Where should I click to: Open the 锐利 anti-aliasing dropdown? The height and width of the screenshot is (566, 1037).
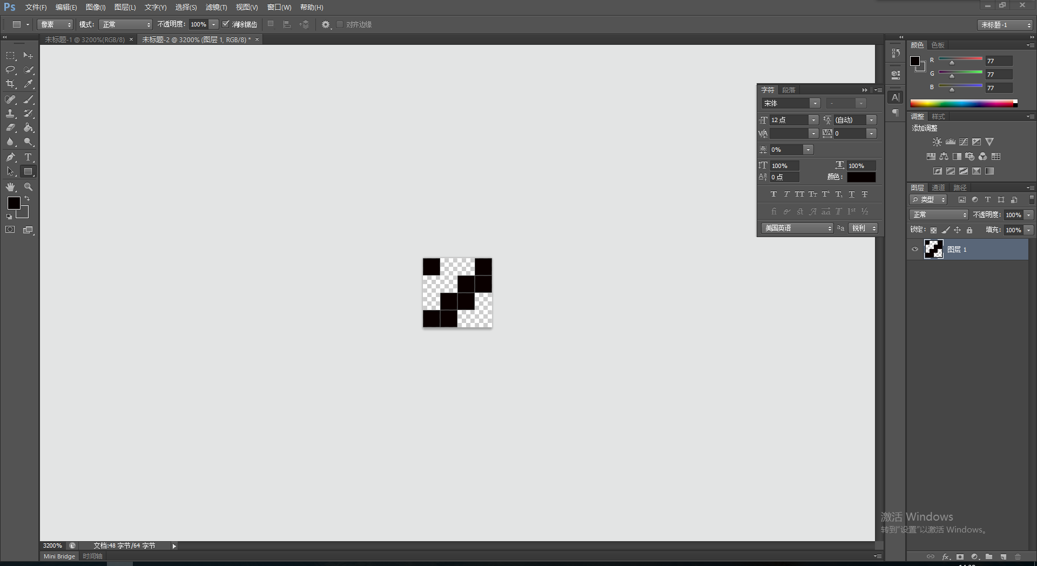[x=863, y=228]
